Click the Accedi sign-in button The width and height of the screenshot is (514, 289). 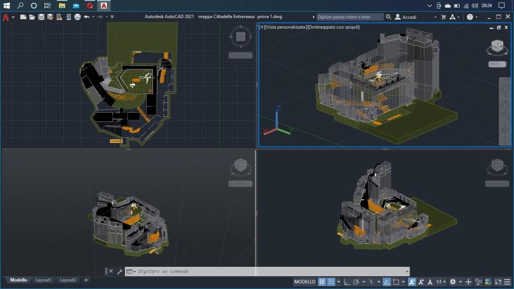(x=409, y=17)
